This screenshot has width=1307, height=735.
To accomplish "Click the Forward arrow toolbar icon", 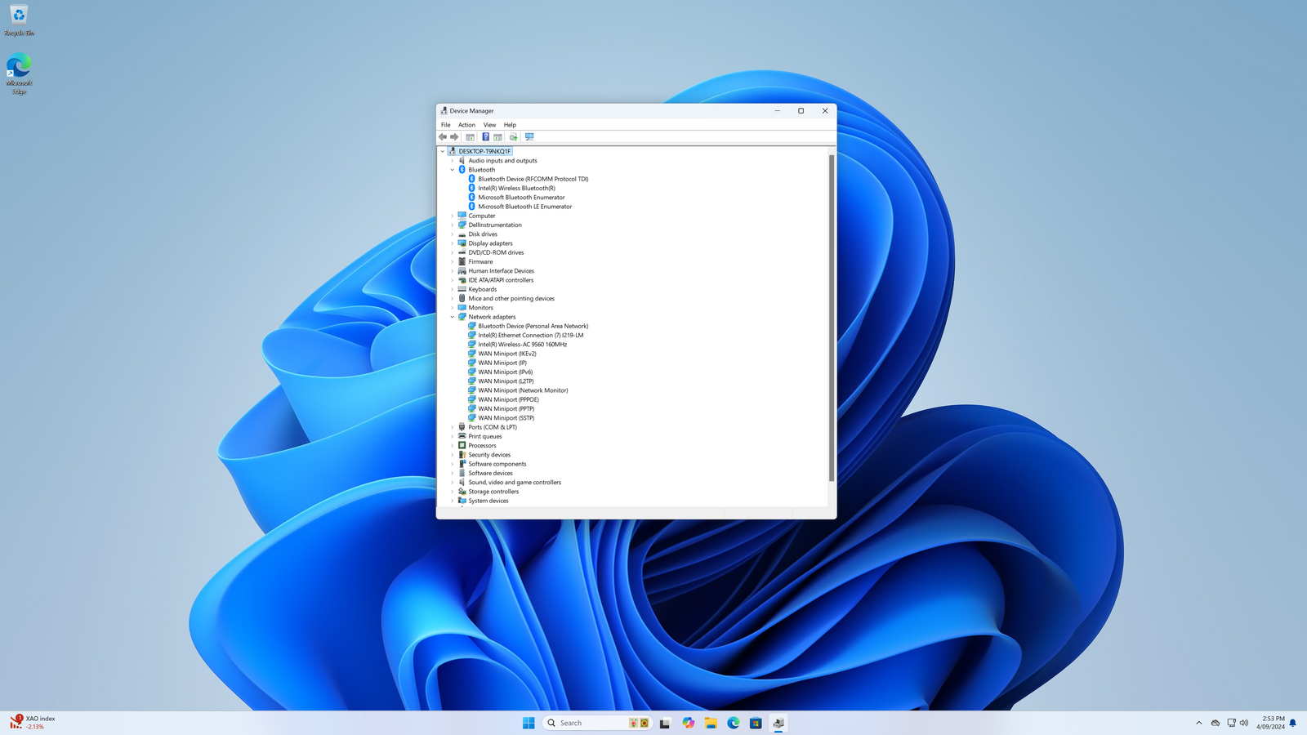I will [454, 137].
